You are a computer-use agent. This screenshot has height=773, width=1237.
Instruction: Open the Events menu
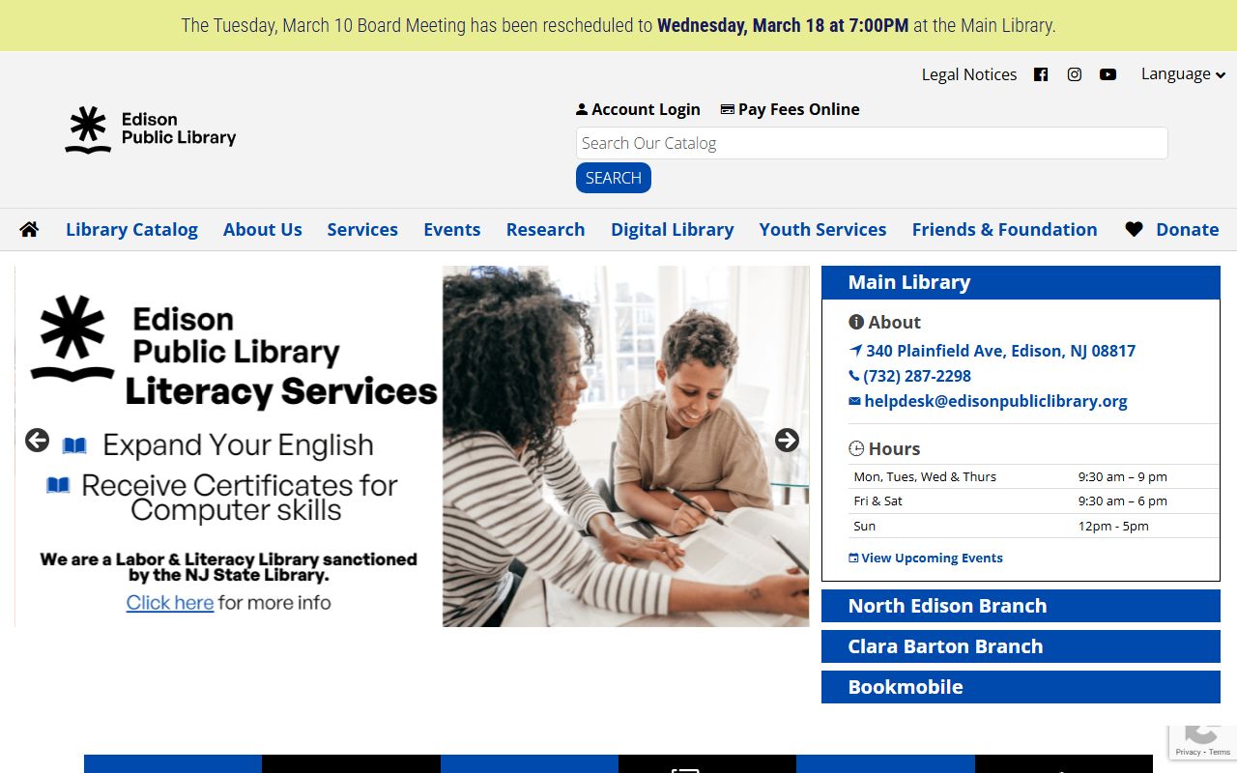(x=452, y=229)
